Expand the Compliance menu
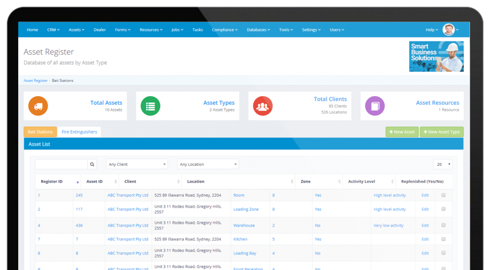 pyautogui.click(x=224, y=30)
